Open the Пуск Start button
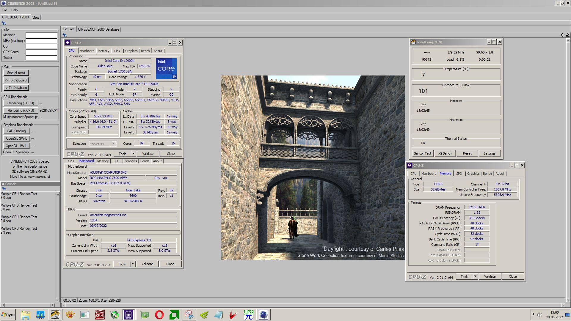Image resolution: width=571 pixels, height=321 pixels. pos(8,315)
